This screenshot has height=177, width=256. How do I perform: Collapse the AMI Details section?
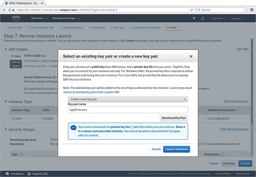coord(5,49)
